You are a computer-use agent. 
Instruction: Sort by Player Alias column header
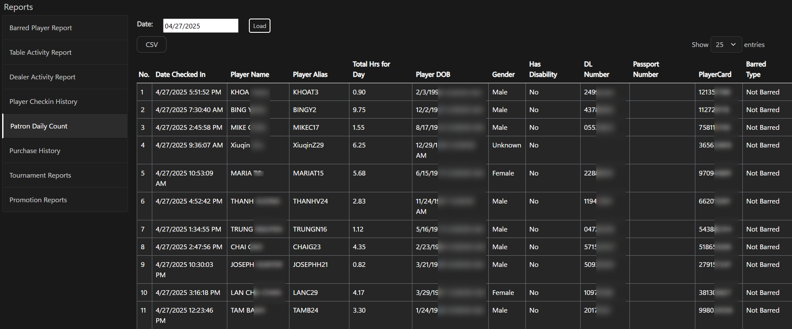pos(310,75)
